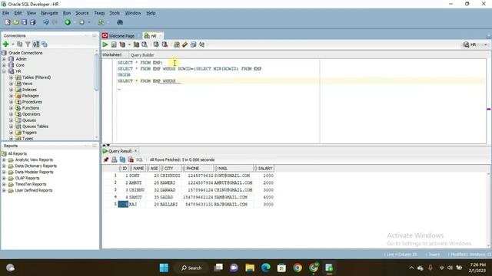Screen dimensions: 492x276
Task: Click the Search box on the taskbar
Action: tap(191, 268)
